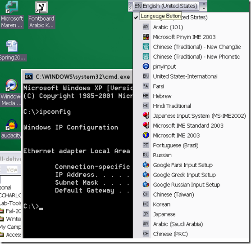
Task: Click the cmd.exe window title bar
Action: click(78, 76)
